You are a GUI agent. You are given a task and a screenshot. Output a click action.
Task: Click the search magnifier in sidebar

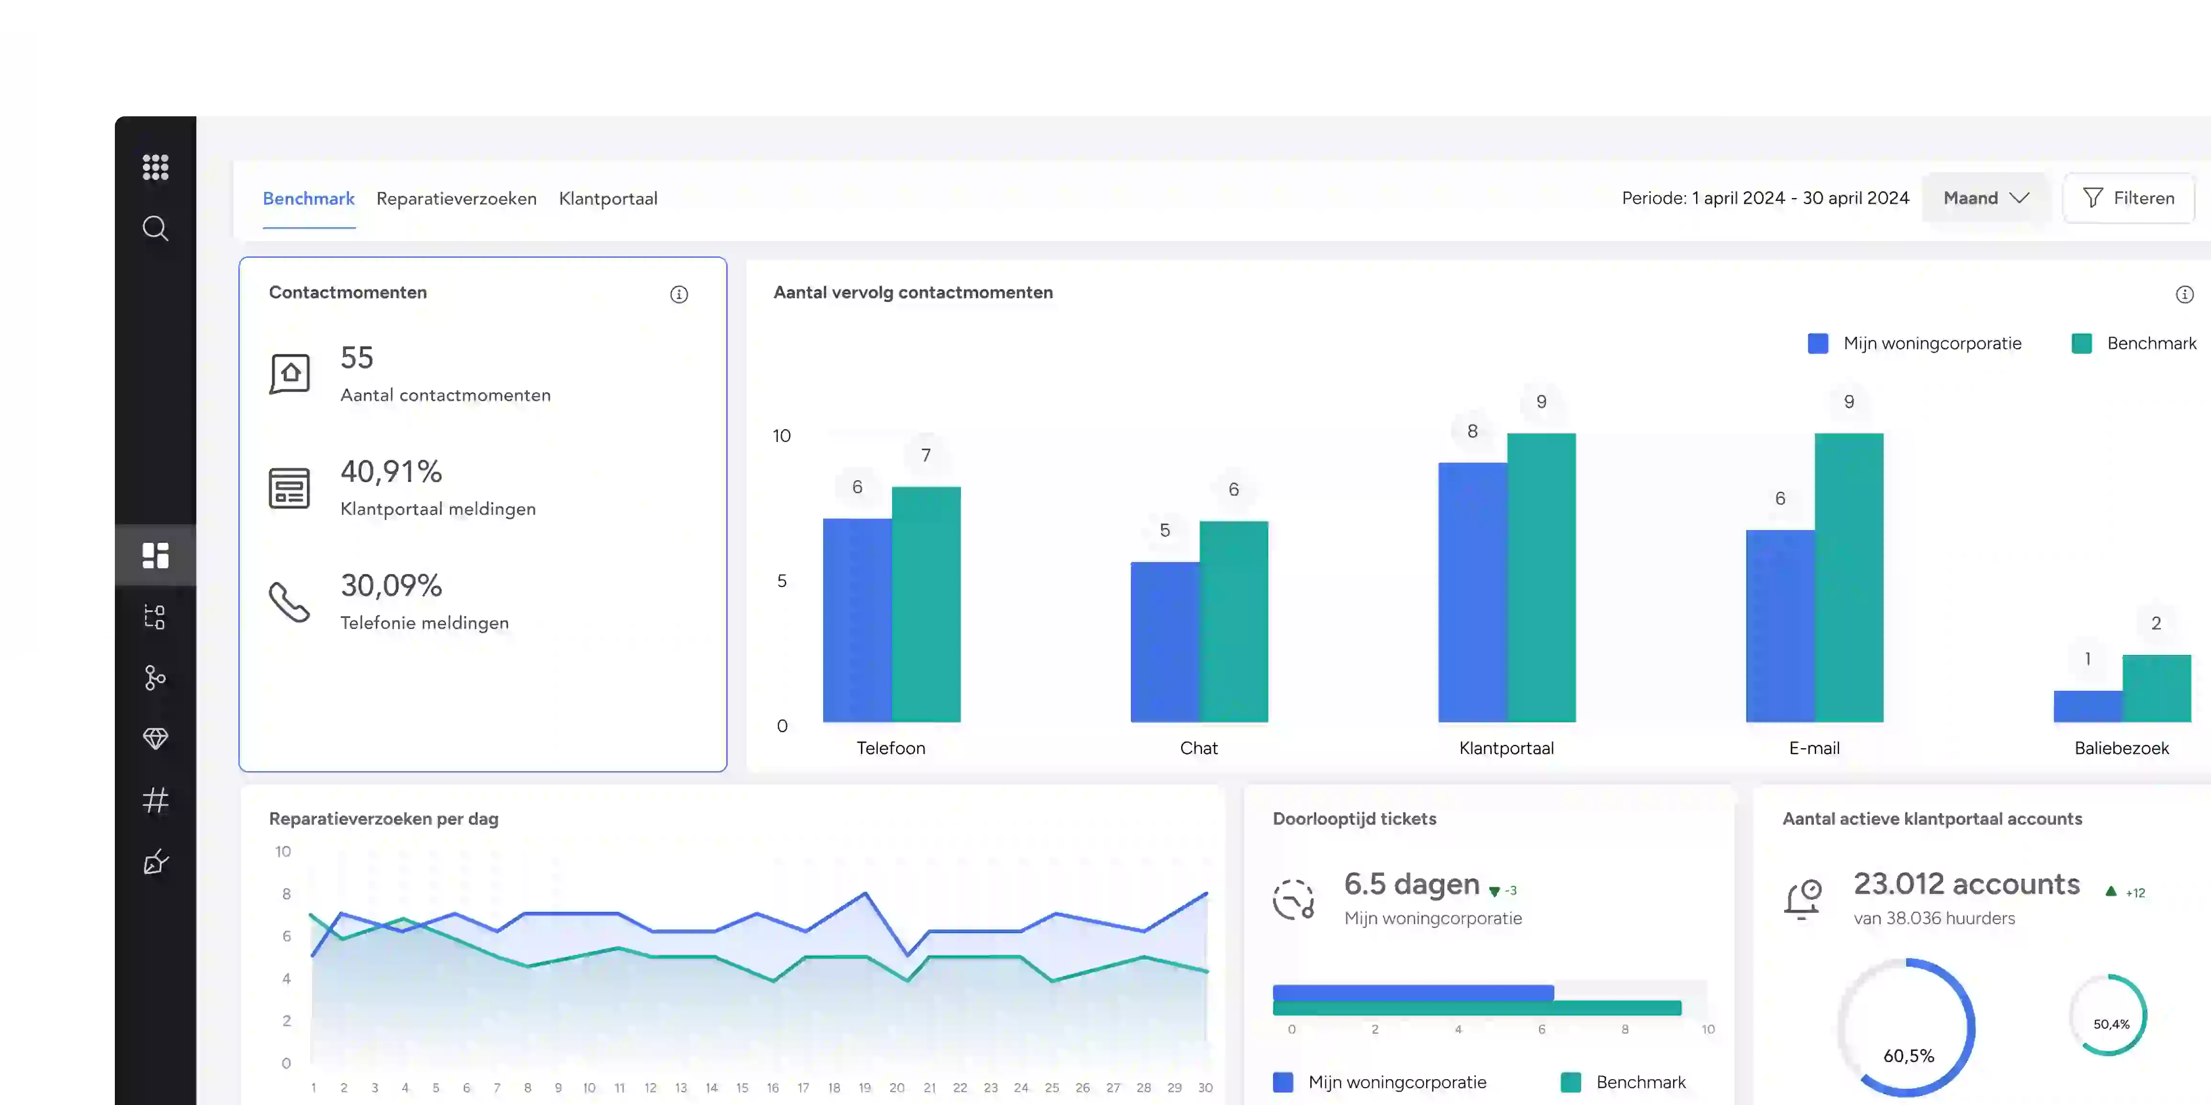tap(156, 228)
